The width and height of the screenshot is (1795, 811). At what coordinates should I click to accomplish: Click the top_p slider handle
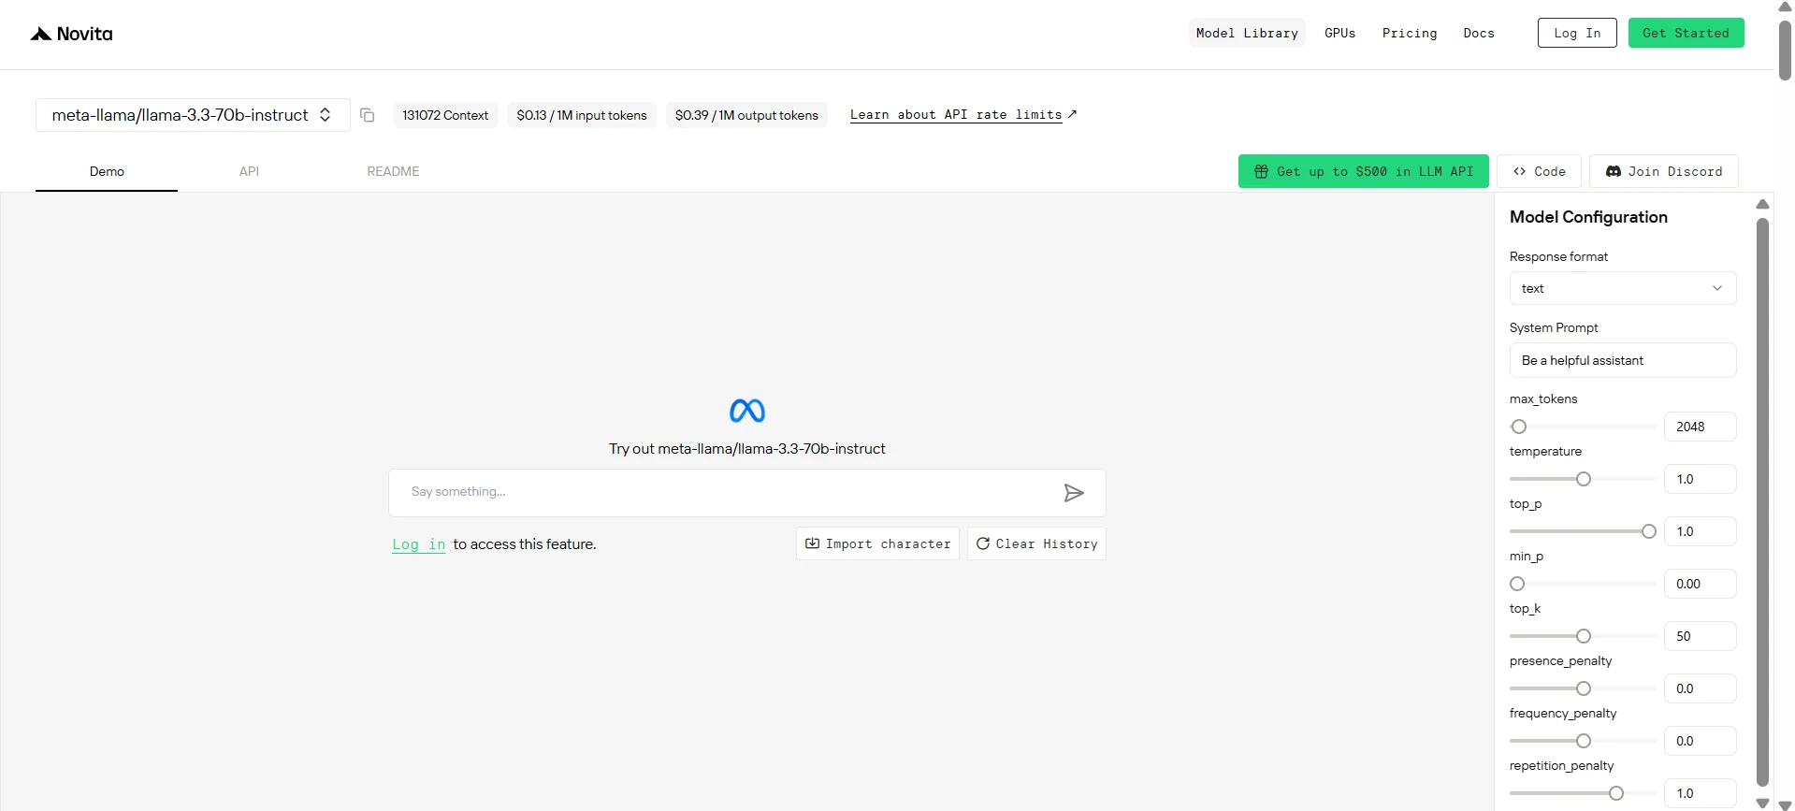click(1649, 531)
